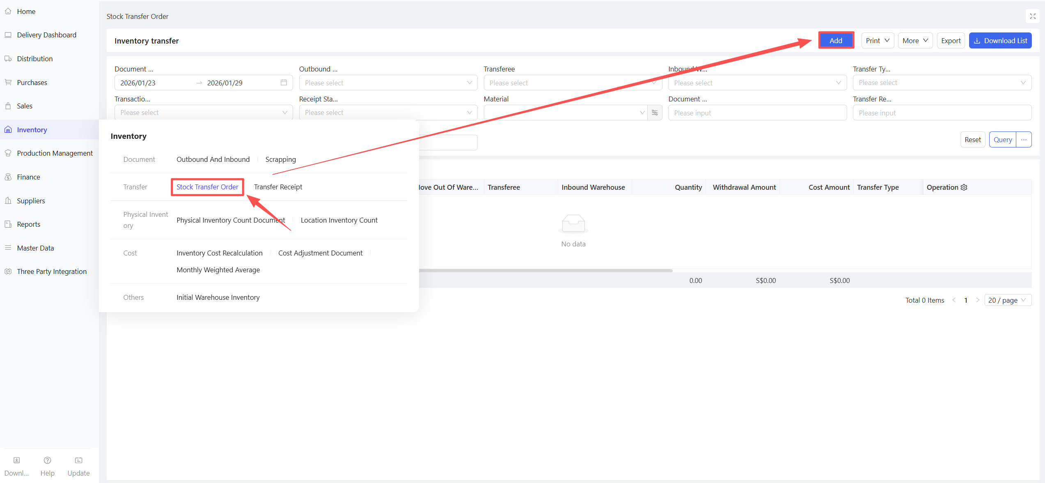Click the Transfer Re... input field
Screen dimensions: 1045x483
coord(942,113)
